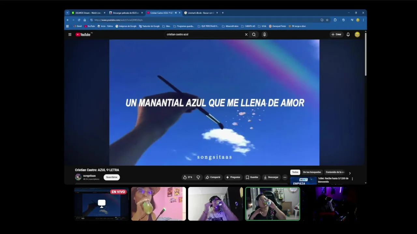Screen dimensions: 417x234
Task: Select the purple-lit webcam thumbnail
Action: (x=330, y=204)
